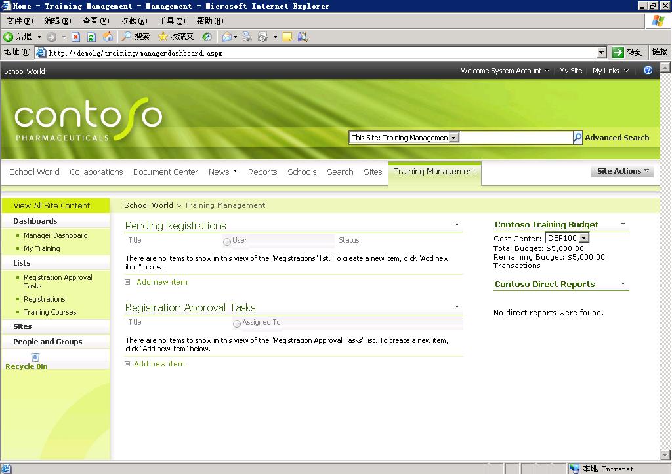Open the Site Actions menu
The width and height of the screenshot is (672, 474).
click(x=623, y=171)
